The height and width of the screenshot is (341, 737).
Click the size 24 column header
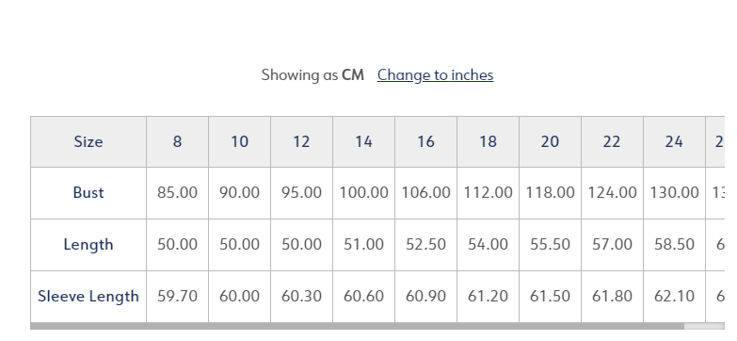[x=674, y=141]
